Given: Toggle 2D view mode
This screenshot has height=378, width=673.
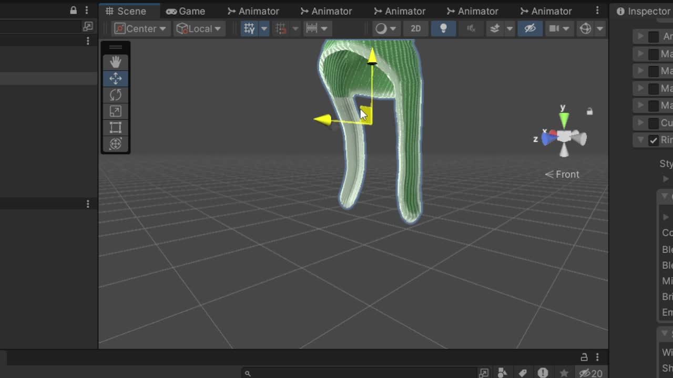Looking at the screenshot, I should tap(415, 28).
